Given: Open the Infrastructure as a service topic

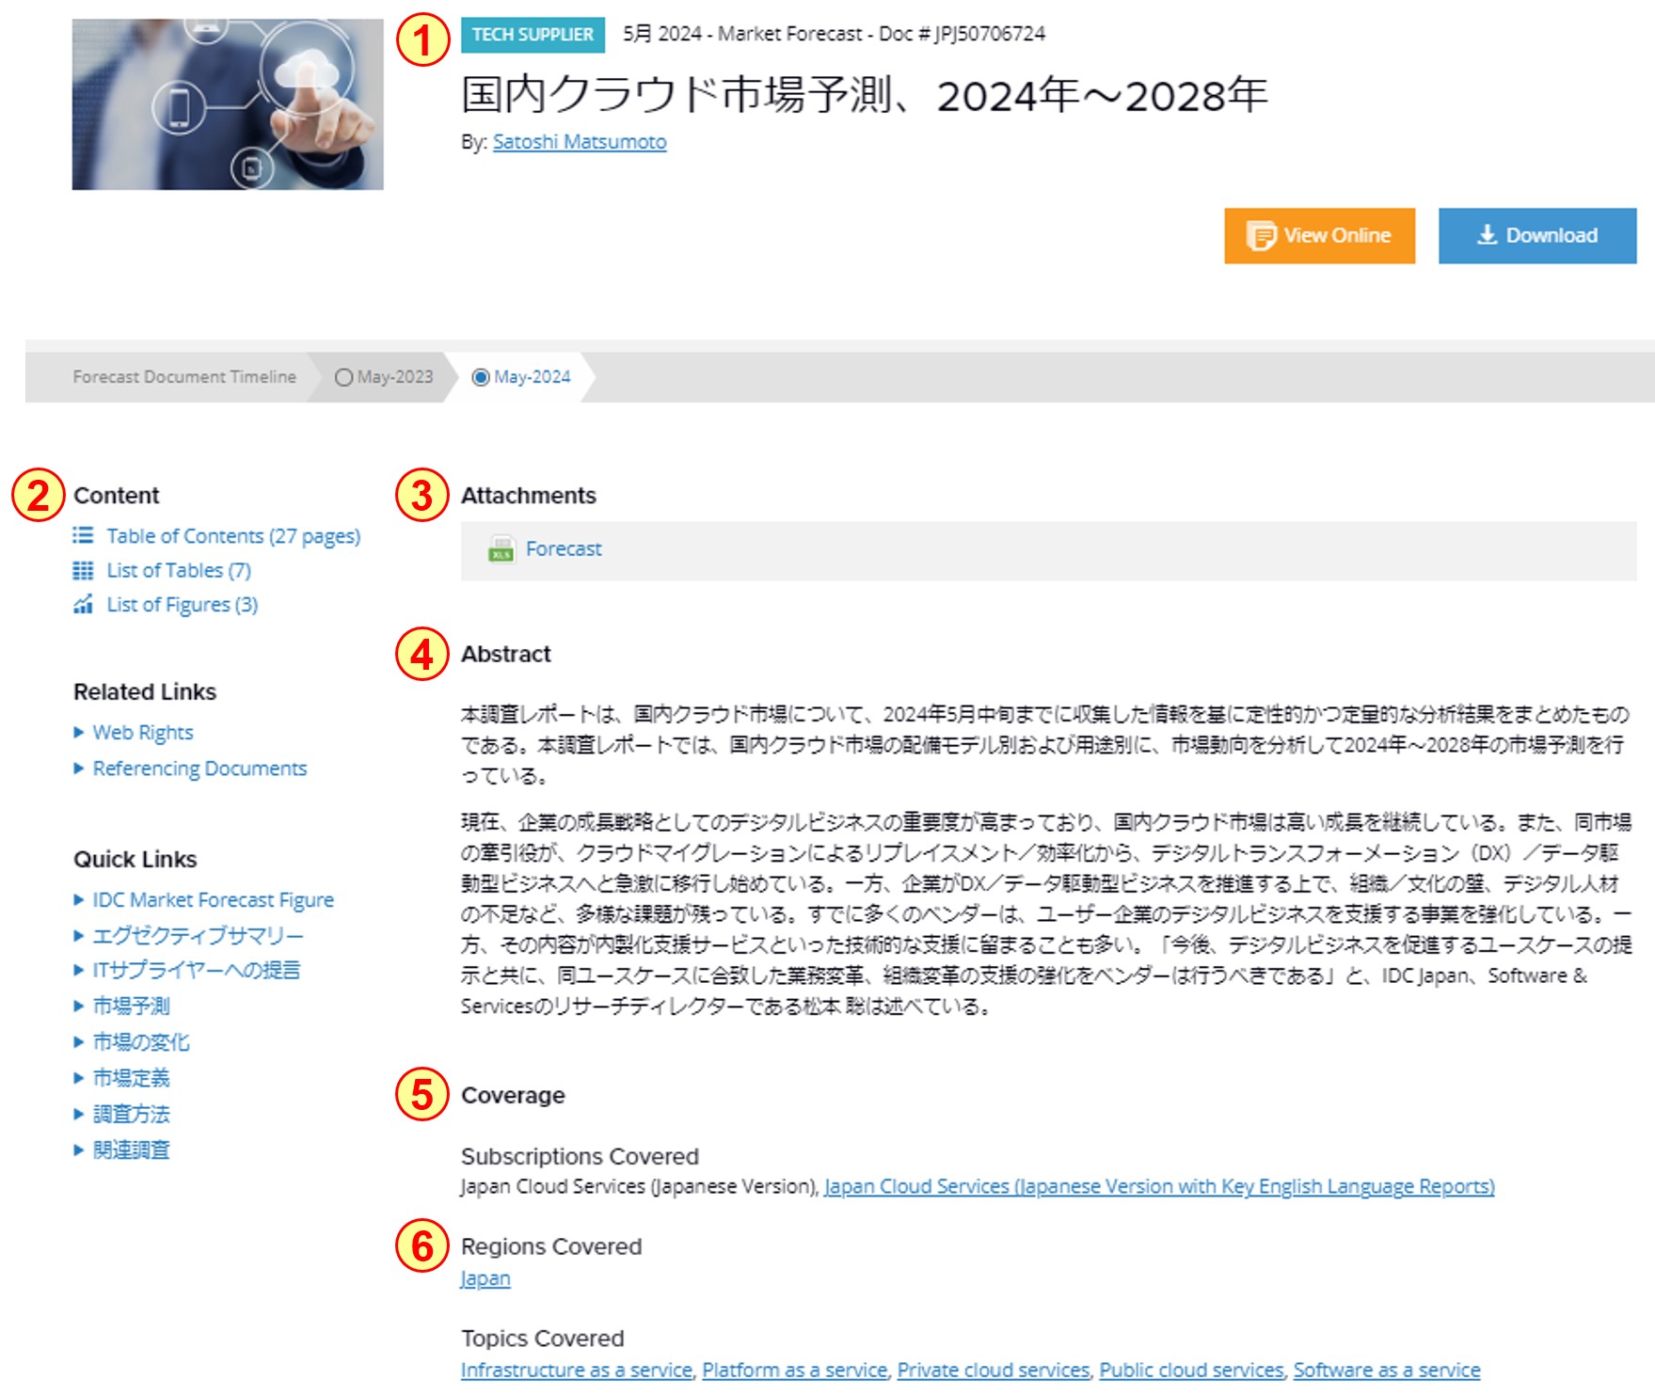Looking at the screenshot, I should pyautogui.click(x=577, y=1371).
